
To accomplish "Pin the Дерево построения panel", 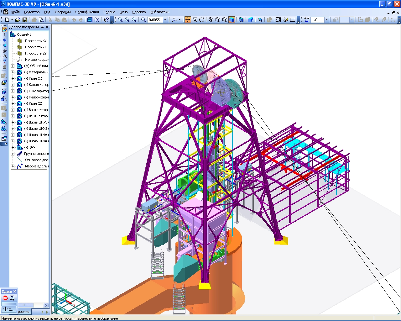I will point(43,27).
